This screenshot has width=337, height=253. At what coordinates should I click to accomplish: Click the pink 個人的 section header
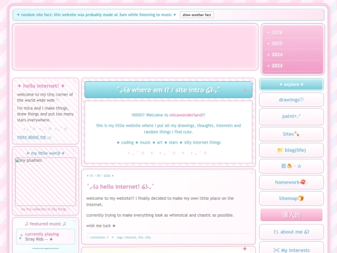(x=291, y=215)
